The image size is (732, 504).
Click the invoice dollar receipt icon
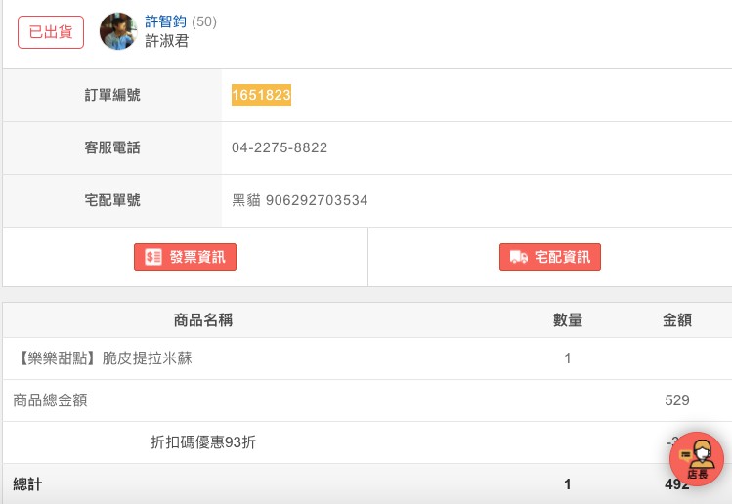pyautogui.click(x=153, y=257)
